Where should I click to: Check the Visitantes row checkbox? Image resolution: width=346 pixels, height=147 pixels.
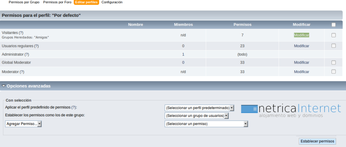pyautogui.click(x=333, y=35)
